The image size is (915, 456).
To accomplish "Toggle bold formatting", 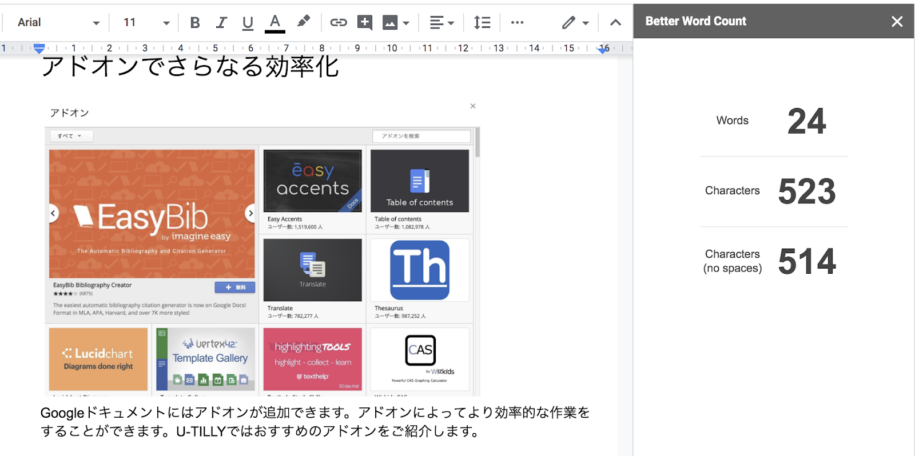I will [195, 23].
